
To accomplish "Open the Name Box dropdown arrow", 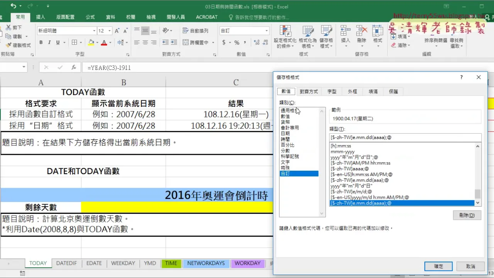I will coord(24,67).
